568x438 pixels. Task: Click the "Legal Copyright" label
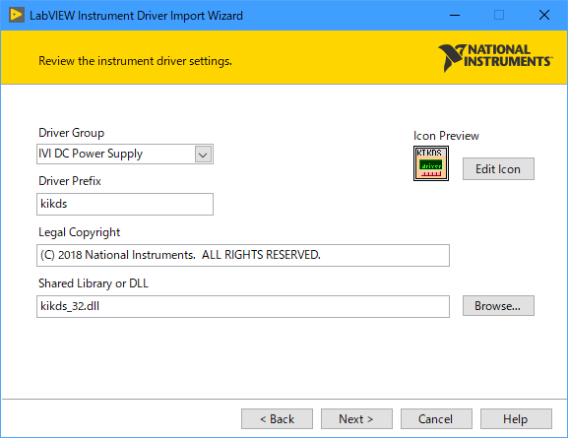pyautogui.click(x=79, y=232)
